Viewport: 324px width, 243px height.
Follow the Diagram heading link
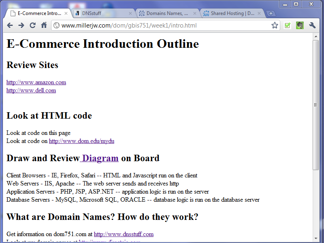click(100, 158)
